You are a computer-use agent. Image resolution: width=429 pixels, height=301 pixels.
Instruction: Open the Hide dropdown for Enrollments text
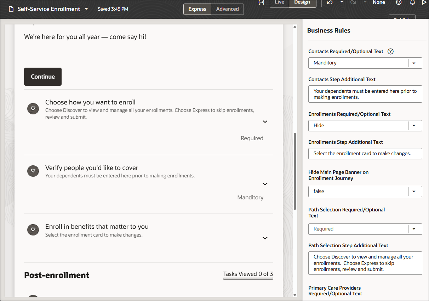click(414, 125)
